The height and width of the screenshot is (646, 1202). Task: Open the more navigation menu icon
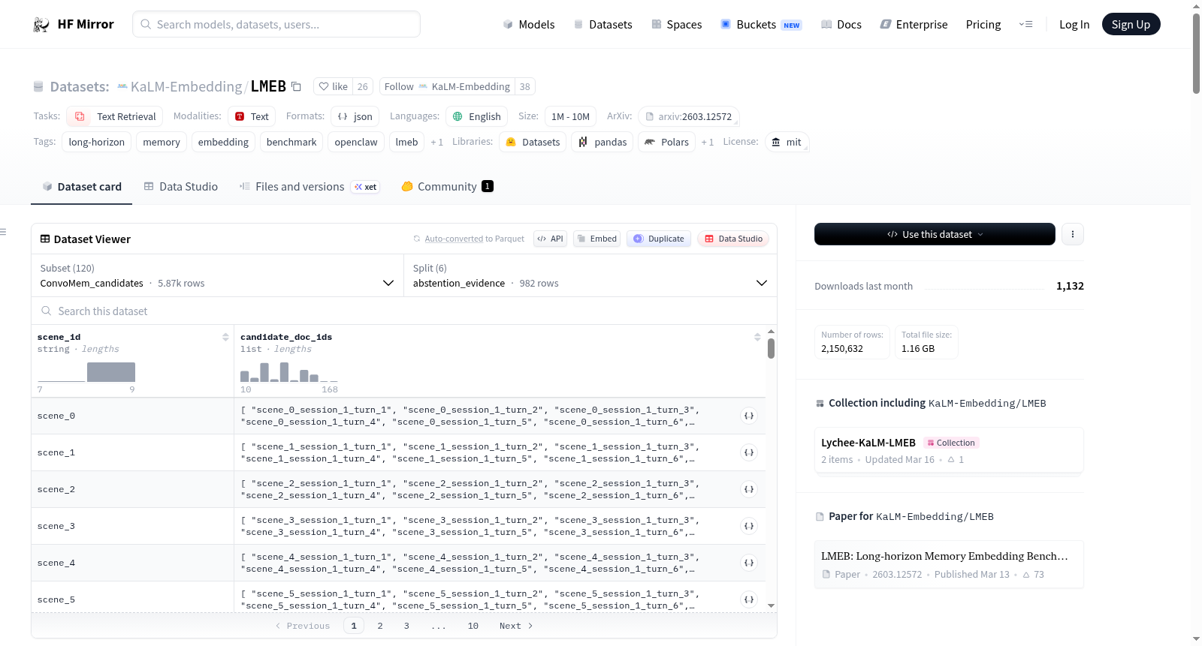pyautogui.click(x=1025, y=25)
